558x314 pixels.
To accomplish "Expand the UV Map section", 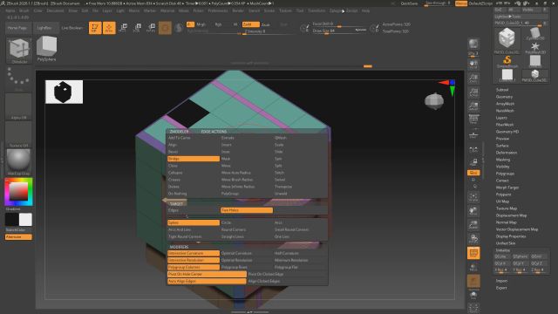I will 502,201.
